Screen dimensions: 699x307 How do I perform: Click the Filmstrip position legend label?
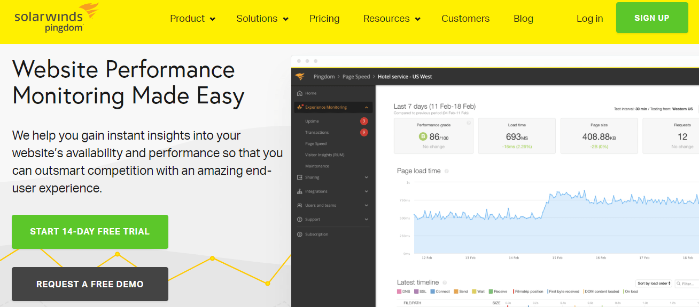coord(529,292)
